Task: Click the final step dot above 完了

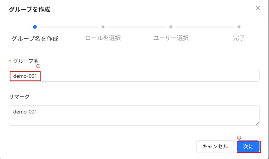Action: pos(239,27)
